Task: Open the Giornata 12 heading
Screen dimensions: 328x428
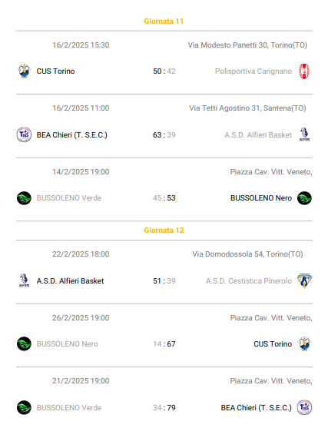Action: click(x=164, y=231)
